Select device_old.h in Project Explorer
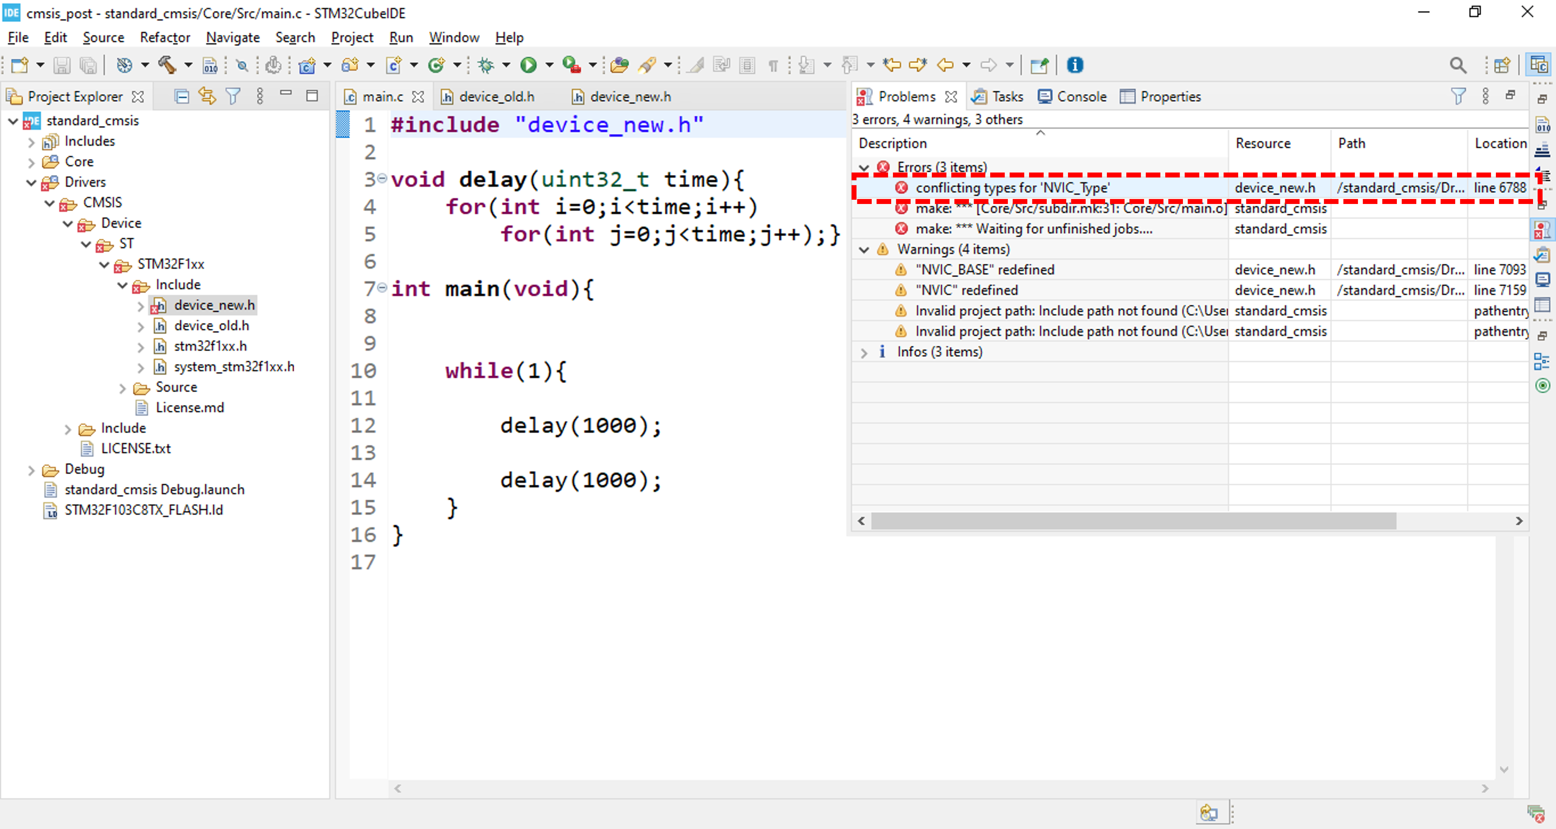The height and width of the screenshot is (829, 1556). [x=211, y=326]
